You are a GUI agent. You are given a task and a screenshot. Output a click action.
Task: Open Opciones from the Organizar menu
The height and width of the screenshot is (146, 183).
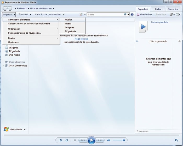(x=31, y=42)
